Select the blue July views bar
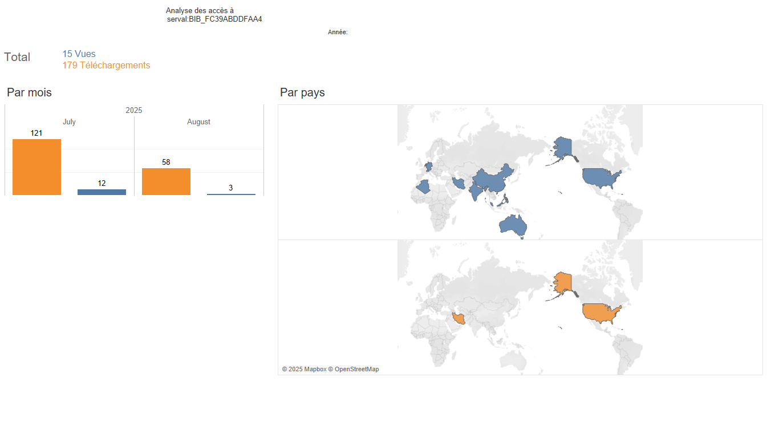The width and height of the screenshot is (779, 438). pyautogui.click(x=102, y=192)
